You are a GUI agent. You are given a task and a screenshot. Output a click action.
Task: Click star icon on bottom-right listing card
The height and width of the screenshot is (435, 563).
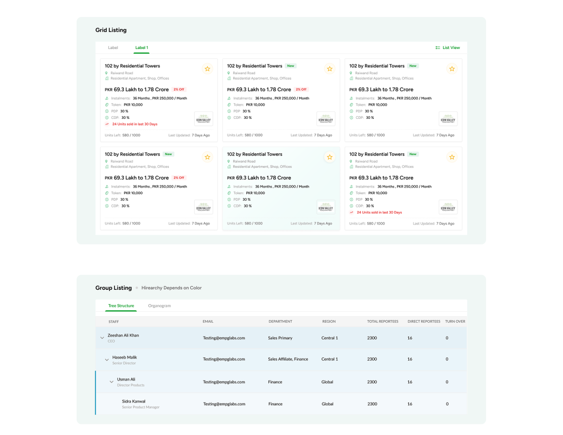(452, 157)
